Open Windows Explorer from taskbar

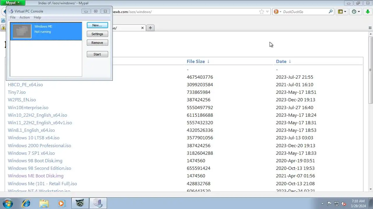[x=44, y=203]
